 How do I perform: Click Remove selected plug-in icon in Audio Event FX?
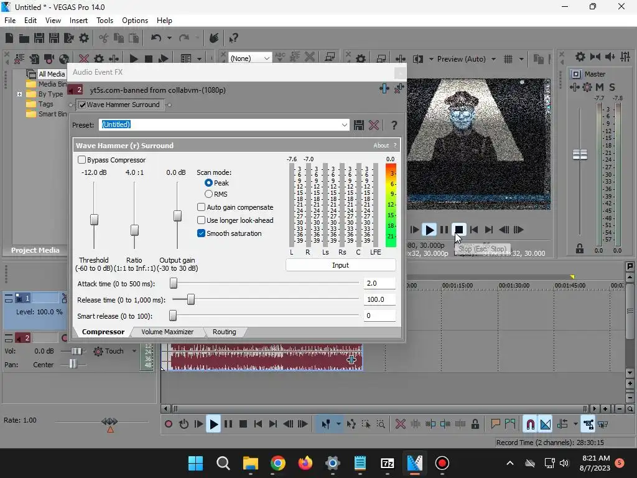(399, 88)
